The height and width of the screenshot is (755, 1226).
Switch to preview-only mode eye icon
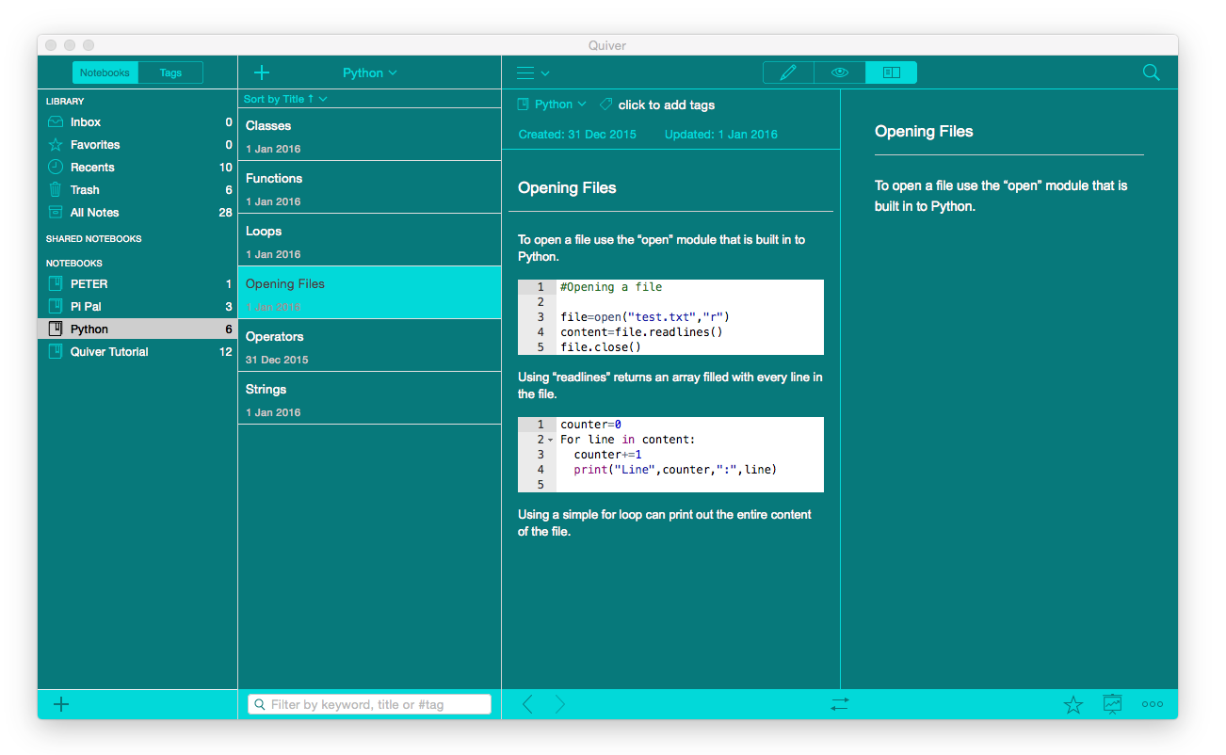click(840, 72)
